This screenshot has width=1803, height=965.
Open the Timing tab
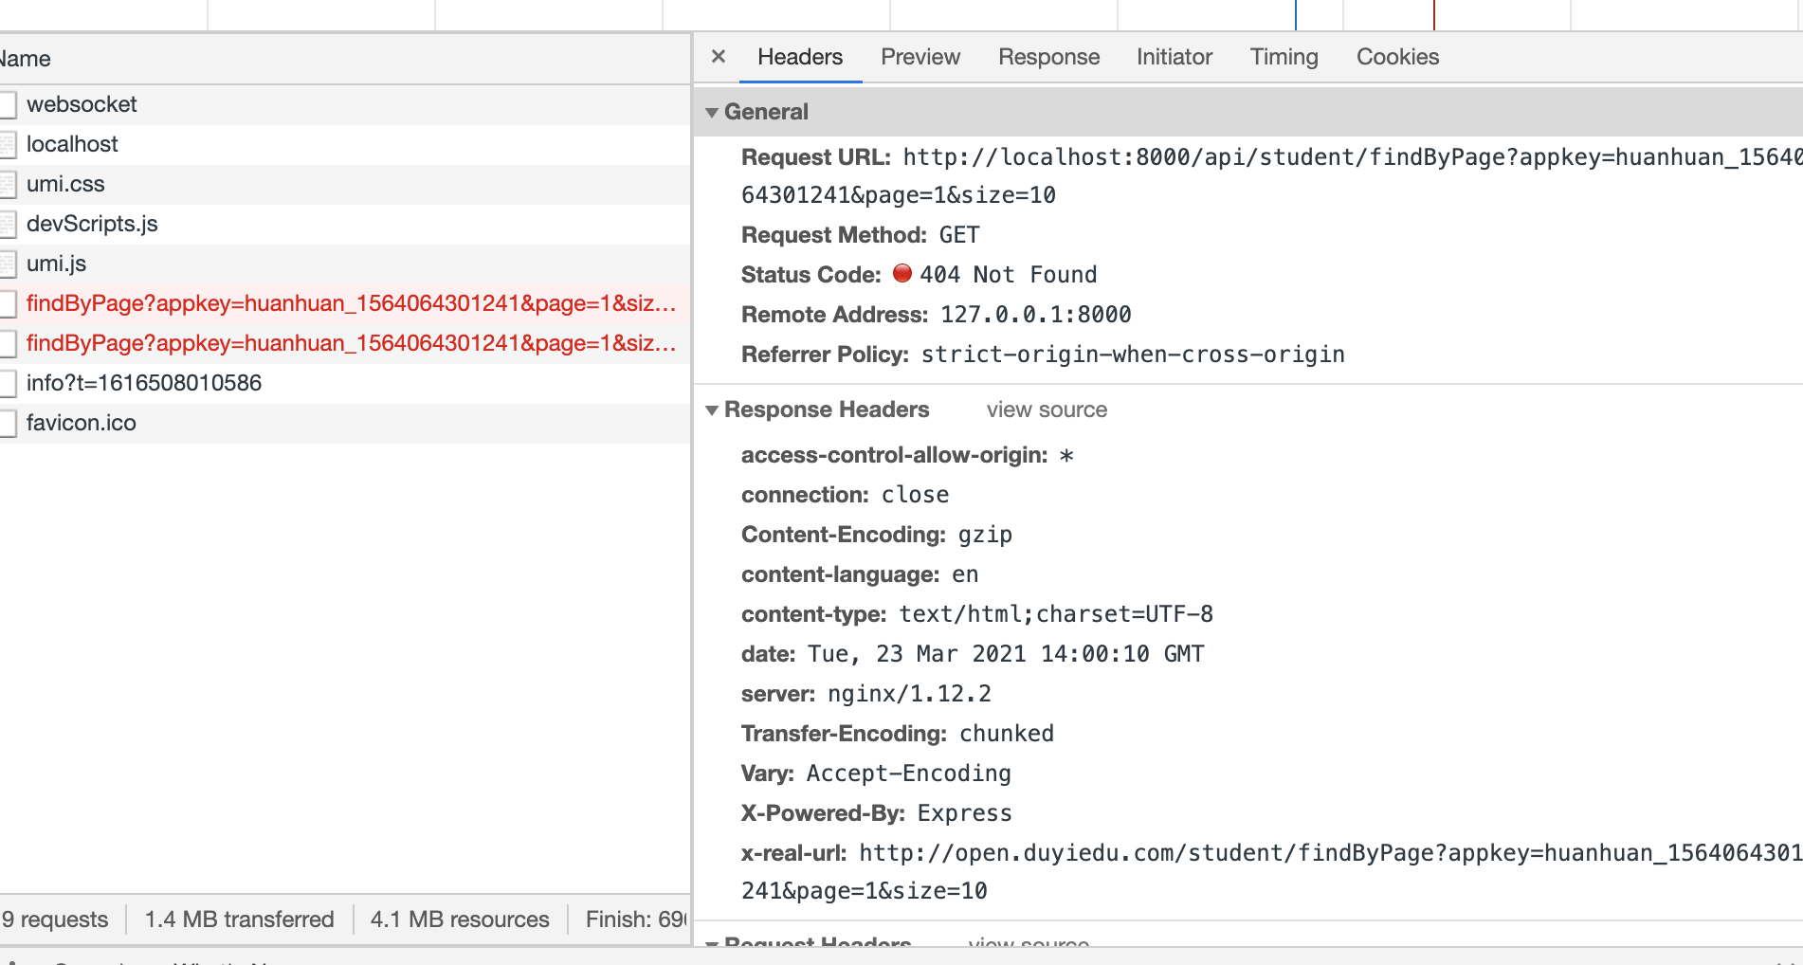pyautogui.click(x=1283, y=57)
